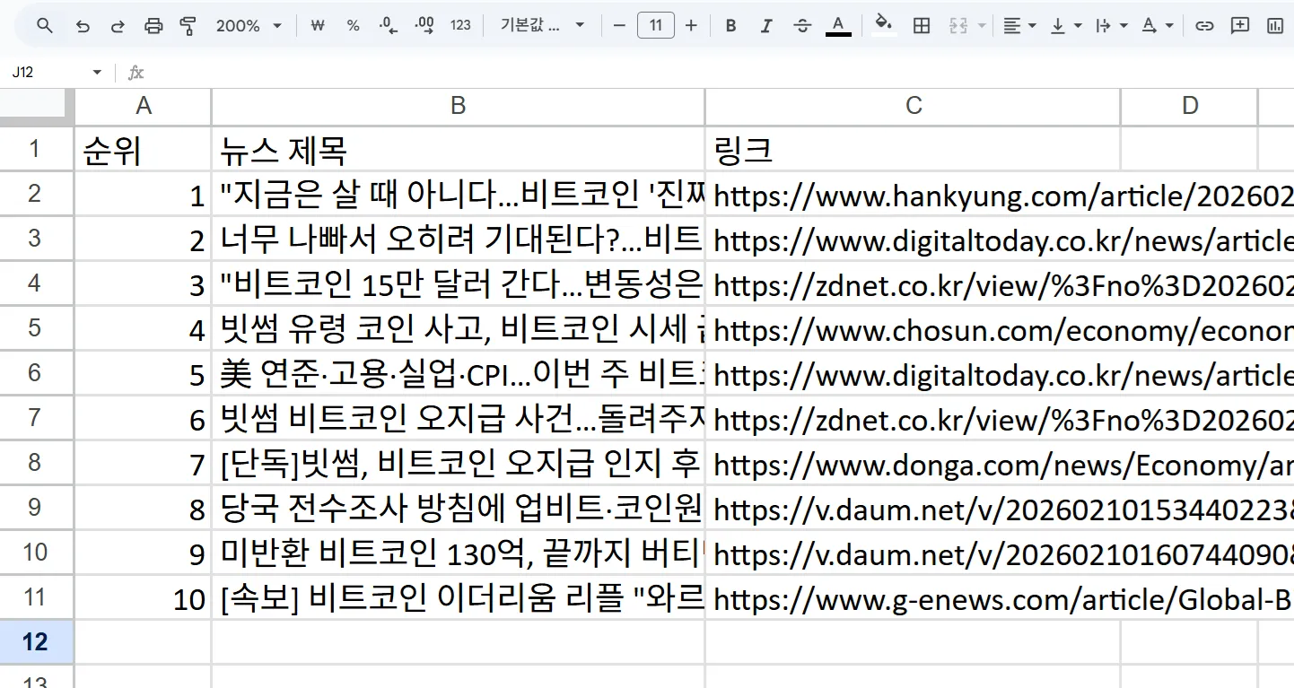
Task: Select the 뉴스 제목 header cell
Action: pyautogui.click(x=458, y=148)
